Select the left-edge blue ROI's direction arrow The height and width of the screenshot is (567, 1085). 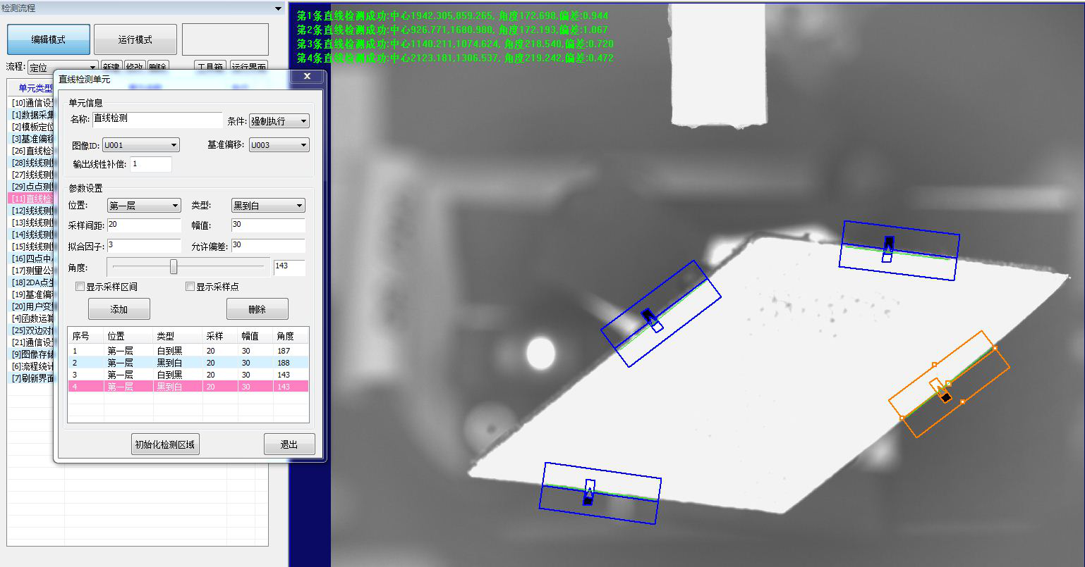click(x=652, y=320)
